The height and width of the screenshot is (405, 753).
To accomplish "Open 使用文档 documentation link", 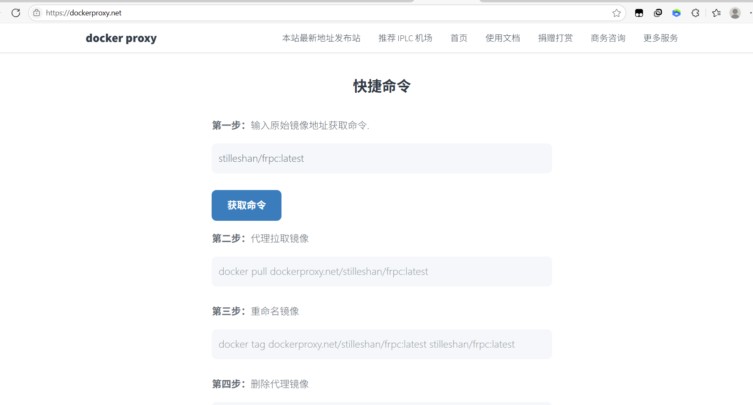I will (x=503, y=38).
